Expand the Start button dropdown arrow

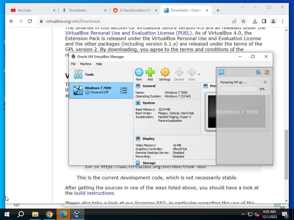coord(199,74)
